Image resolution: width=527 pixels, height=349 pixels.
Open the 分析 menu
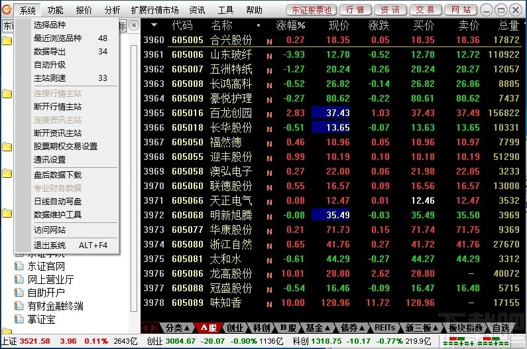(112, 11)
